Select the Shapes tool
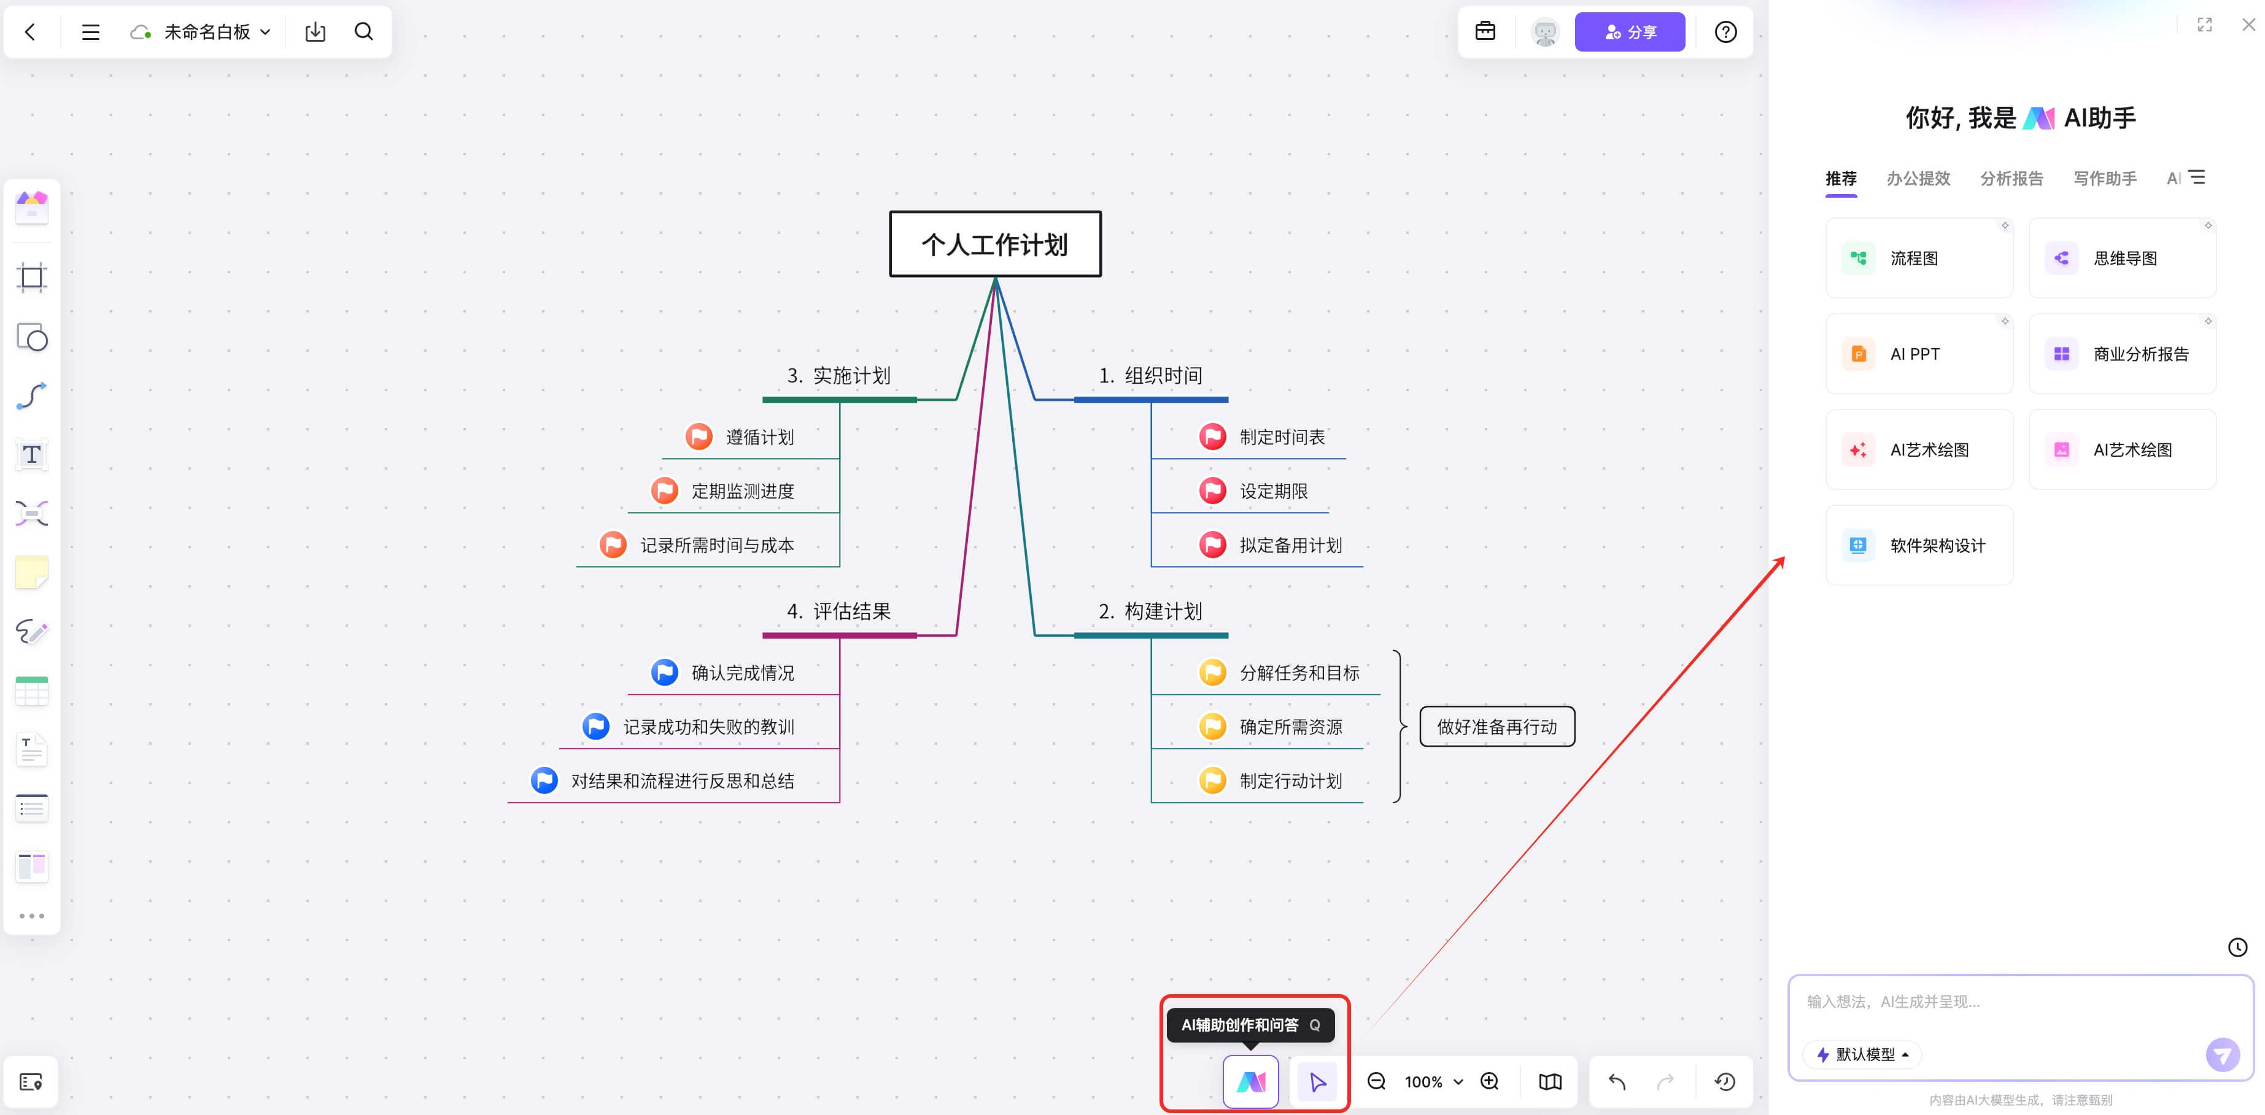The height and width of the screenshot is (1115, 2265). click(x=32, y=337)
